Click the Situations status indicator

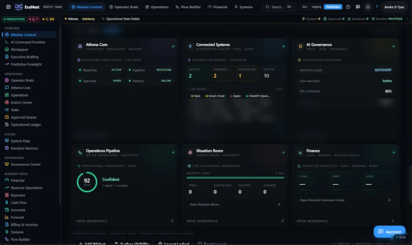coord(357,19)
